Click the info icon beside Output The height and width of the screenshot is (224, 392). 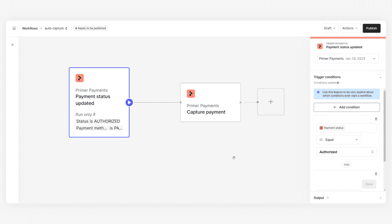pyautogui.click(x=328, y=198)
